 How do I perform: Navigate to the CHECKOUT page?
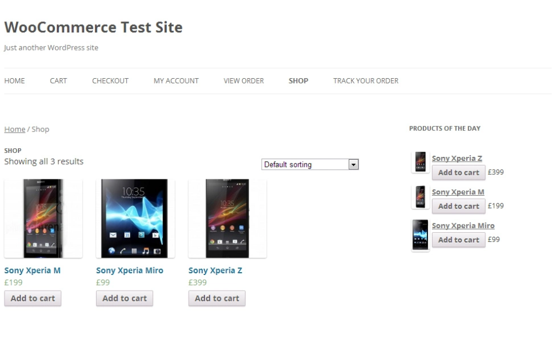point(110,80)
